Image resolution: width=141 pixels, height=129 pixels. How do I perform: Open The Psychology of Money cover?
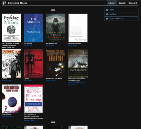click(x=11, y=28)
